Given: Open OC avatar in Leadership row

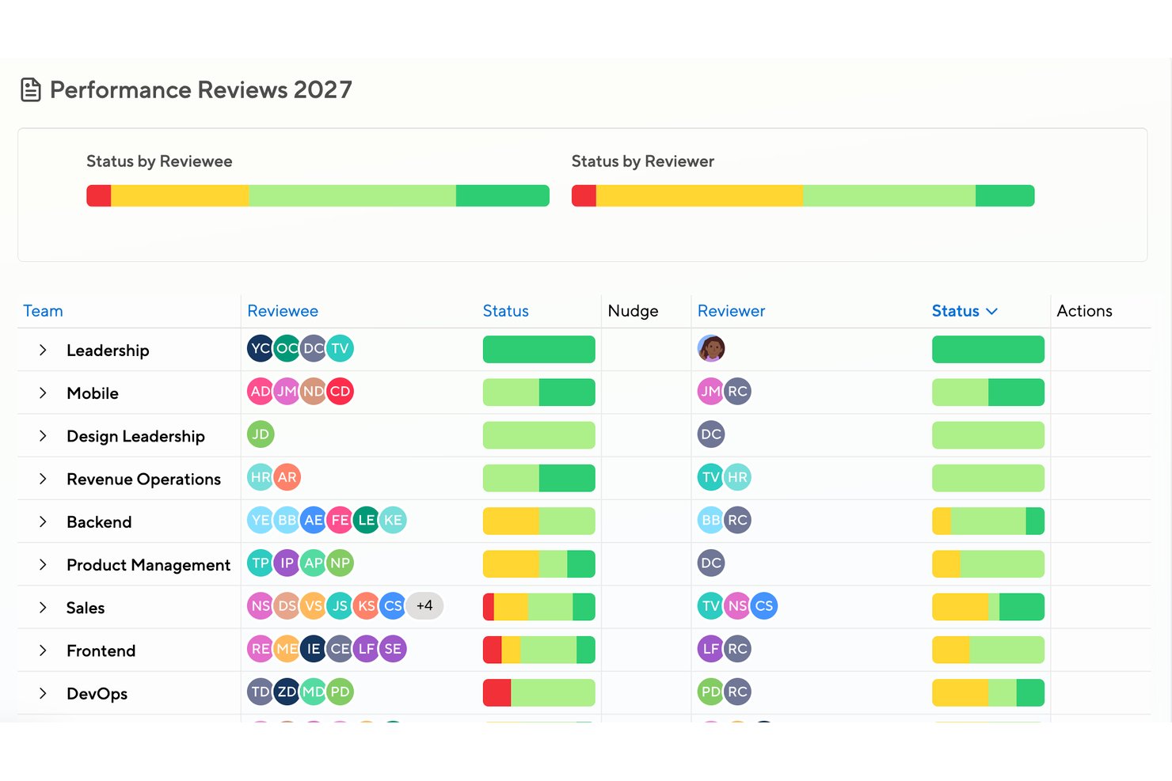Looking at the screenshot, I should 287,348.
